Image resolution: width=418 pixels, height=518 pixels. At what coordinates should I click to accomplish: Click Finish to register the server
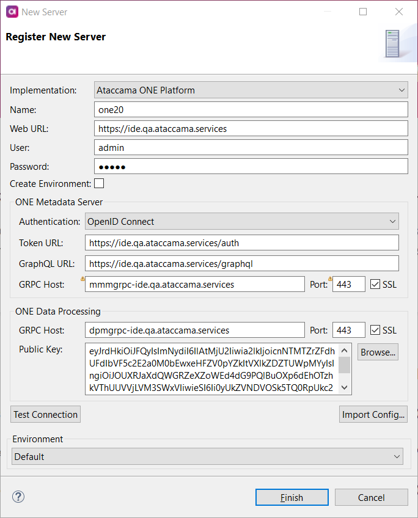(291, 497)
